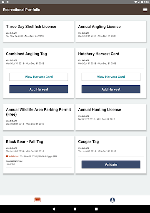Select the Annual Hunting License card
The width and height of the screenshot is (150, 213).
tap(111, 117)
